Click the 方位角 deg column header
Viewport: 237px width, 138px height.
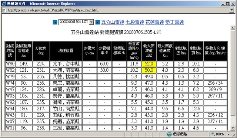coord(41,51)
